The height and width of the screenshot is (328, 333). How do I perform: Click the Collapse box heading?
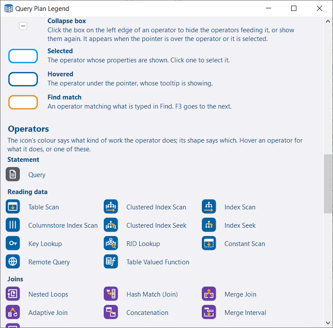coord(67,21)
